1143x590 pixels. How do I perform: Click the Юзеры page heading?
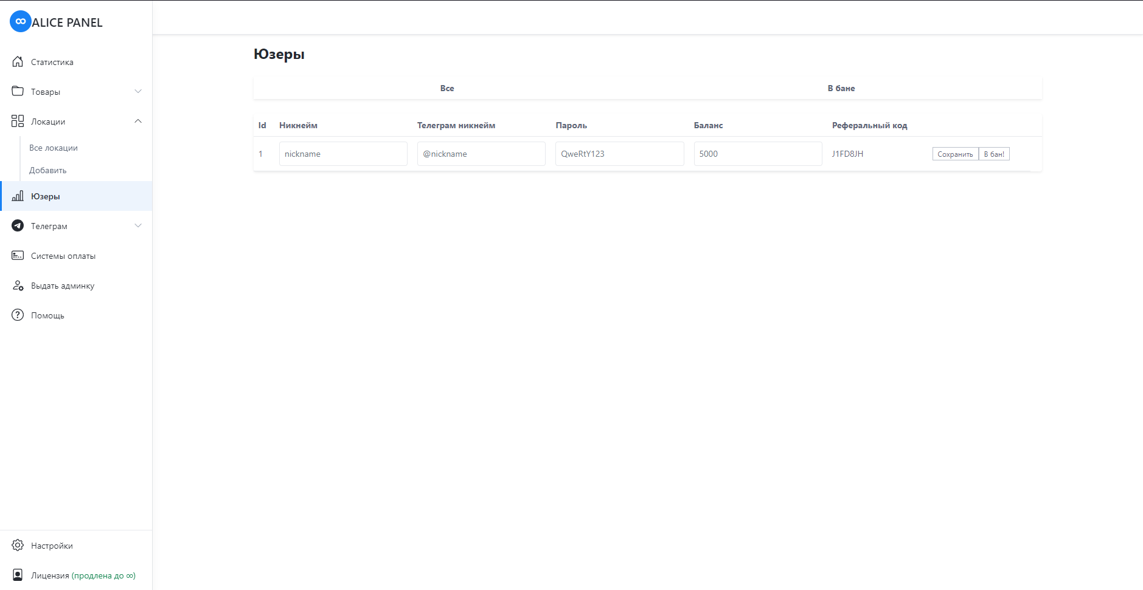279,54
